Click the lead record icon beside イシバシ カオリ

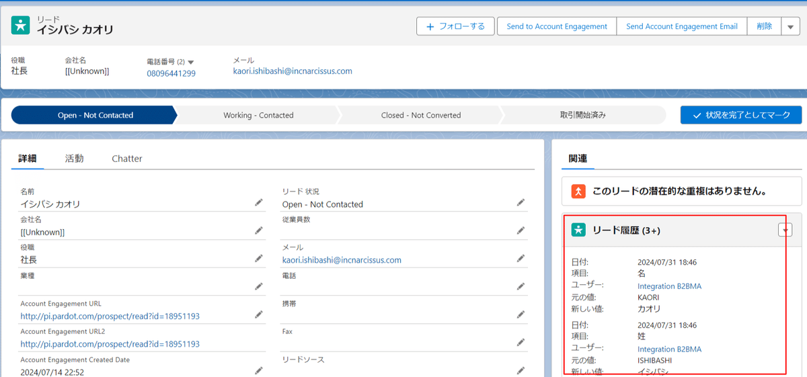pos(21,26)
